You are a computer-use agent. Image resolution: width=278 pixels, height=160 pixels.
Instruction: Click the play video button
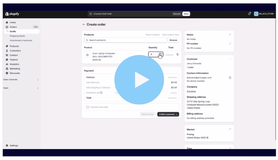[x=139, y=79]
